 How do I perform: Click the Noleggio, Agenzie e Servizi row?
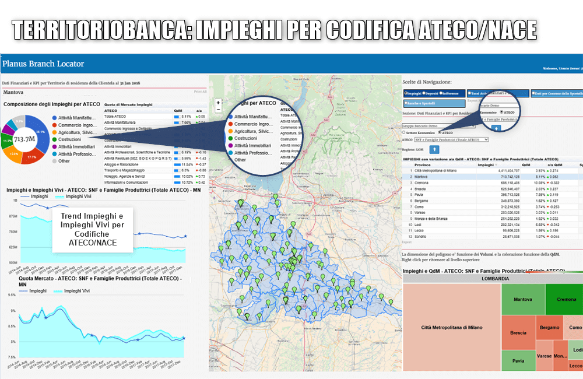pos(154,176)
